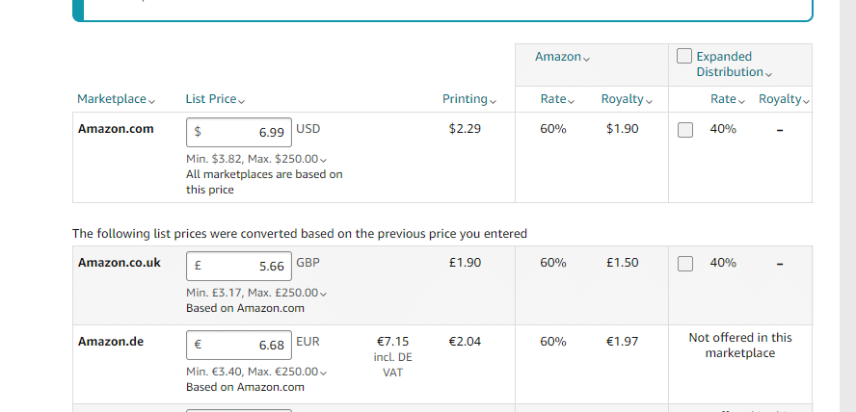Expand the Marketplace column help chevron

click(x=151, y=101)
